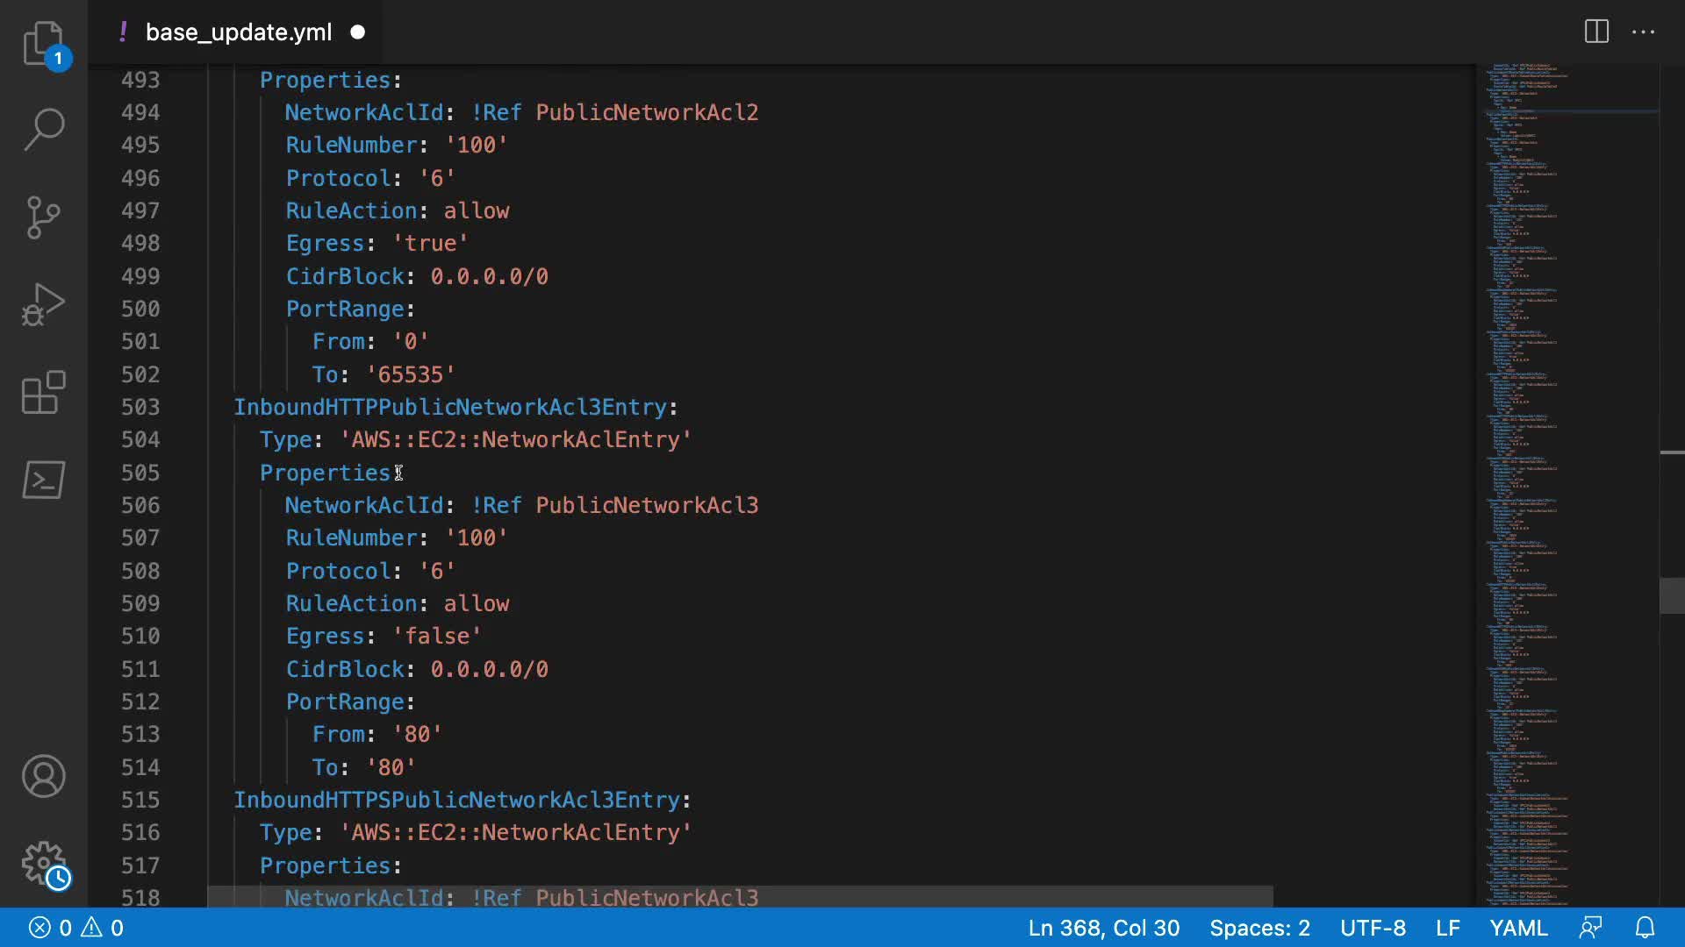
Task: Open the Accounts menu icon
Action: click(x=43, y=776)
